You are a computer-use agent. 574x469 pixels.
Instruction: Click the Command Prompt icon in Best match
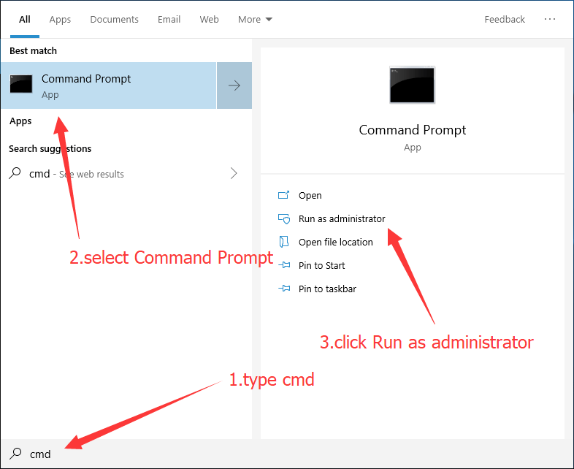pyautogui.click(x=20, y=85)
